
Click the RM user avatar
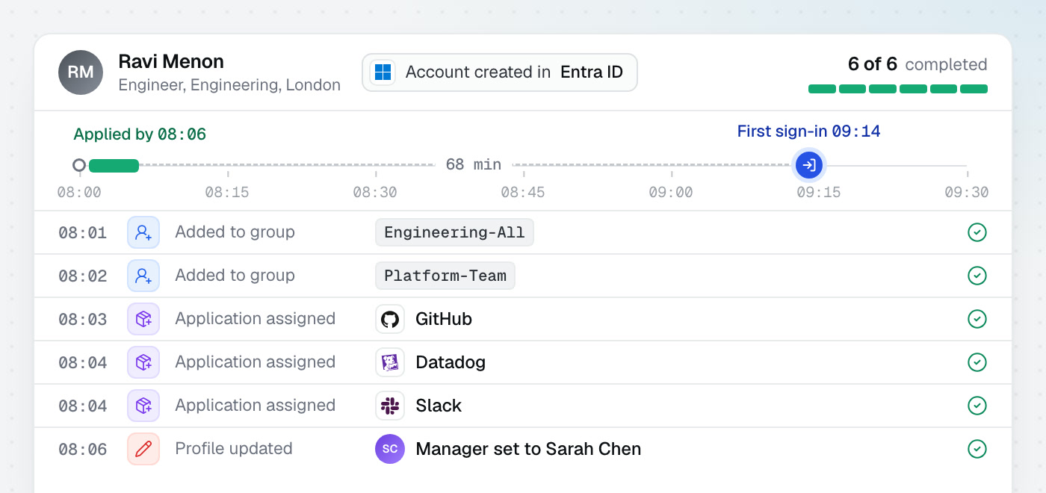pyautogui.click(x=81, y=72)
